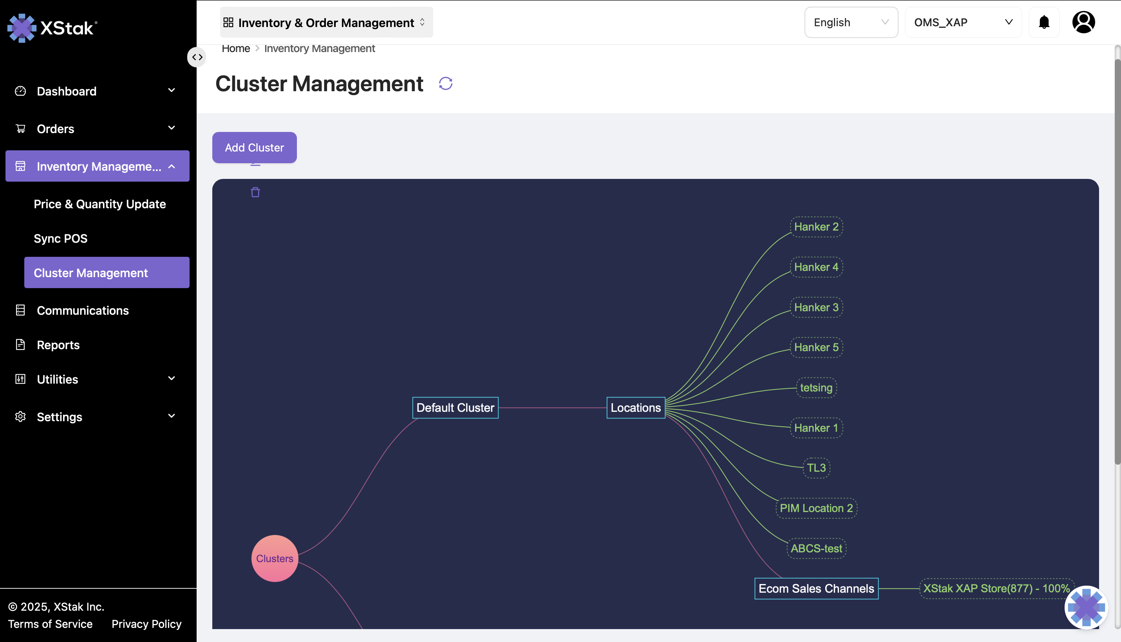Open the notifications bell

[x=1044, y=22]
